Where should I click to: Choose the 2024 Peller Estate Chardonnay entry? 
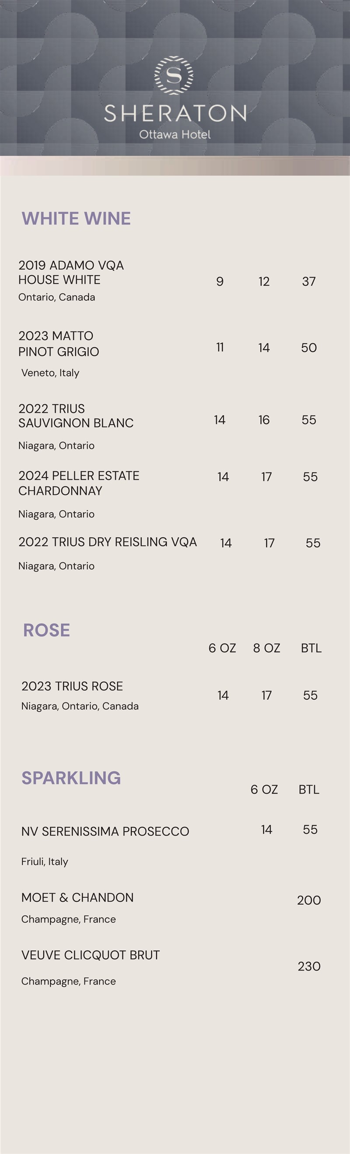click(79, 483)
